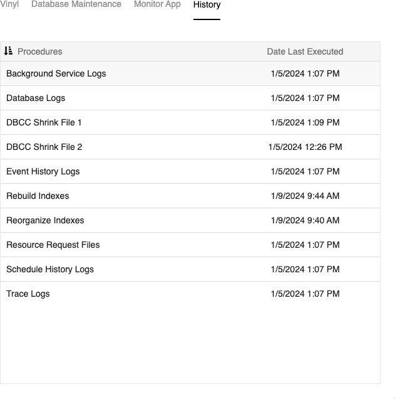Select DBCC Shrink File 2 entry
This screenshot has width=395, height=399.
(x=44, y=147)
